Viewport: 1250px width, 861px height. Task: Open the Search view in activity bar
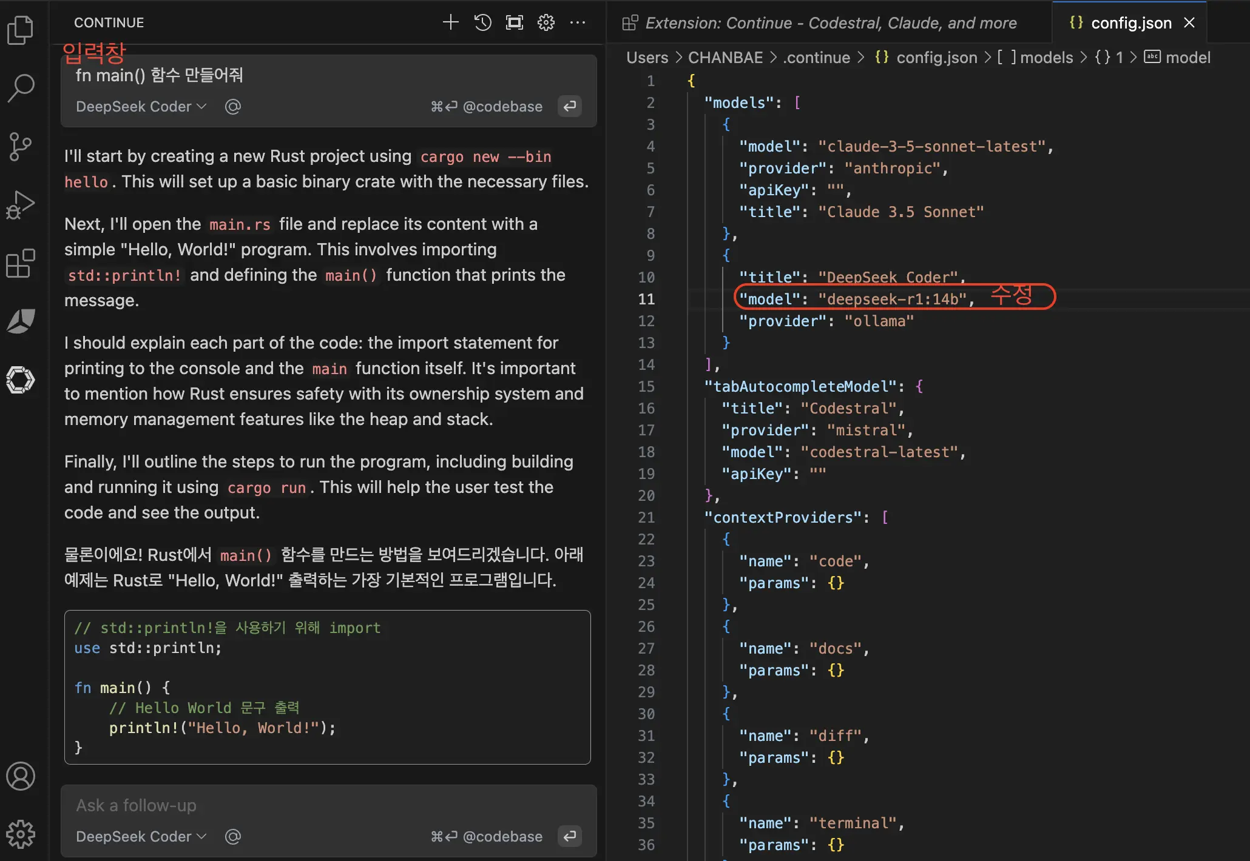[21, 88]
